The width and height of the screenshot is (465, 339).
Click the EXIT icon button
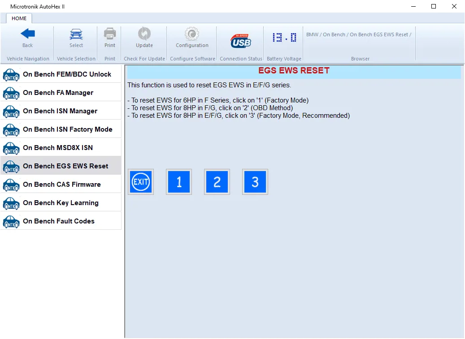(x=141, y=182)
